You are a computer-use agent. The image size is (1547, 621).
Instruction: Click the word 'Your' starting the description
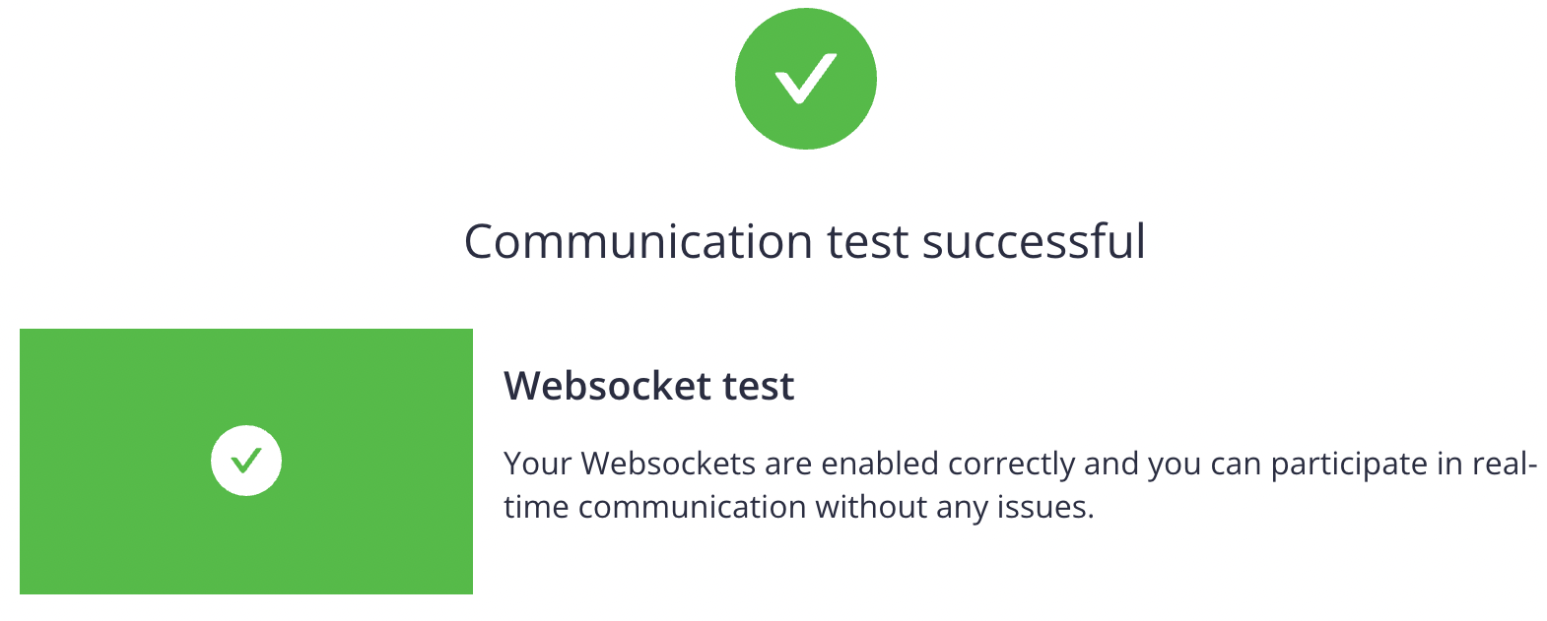538,464
